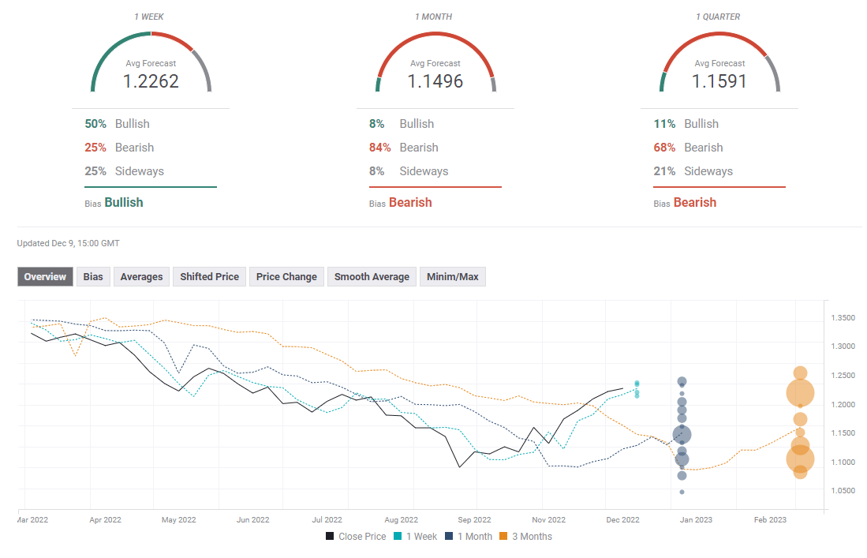Image resolution: width=867 pixels, height=558 pixels.
Task: Click the topmost orange forecast bubble
Action: [800, 373]
